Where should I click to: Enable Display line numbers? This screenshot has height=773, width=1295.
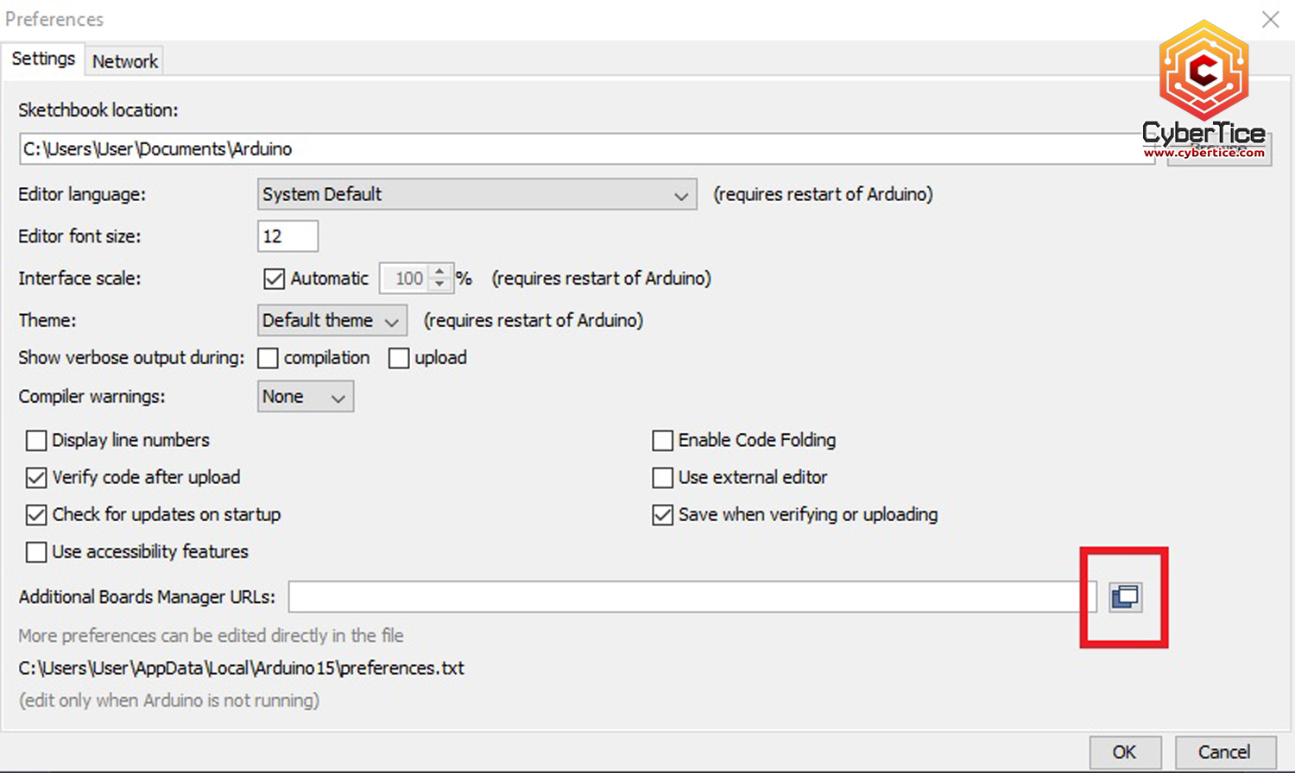(36, 441)
